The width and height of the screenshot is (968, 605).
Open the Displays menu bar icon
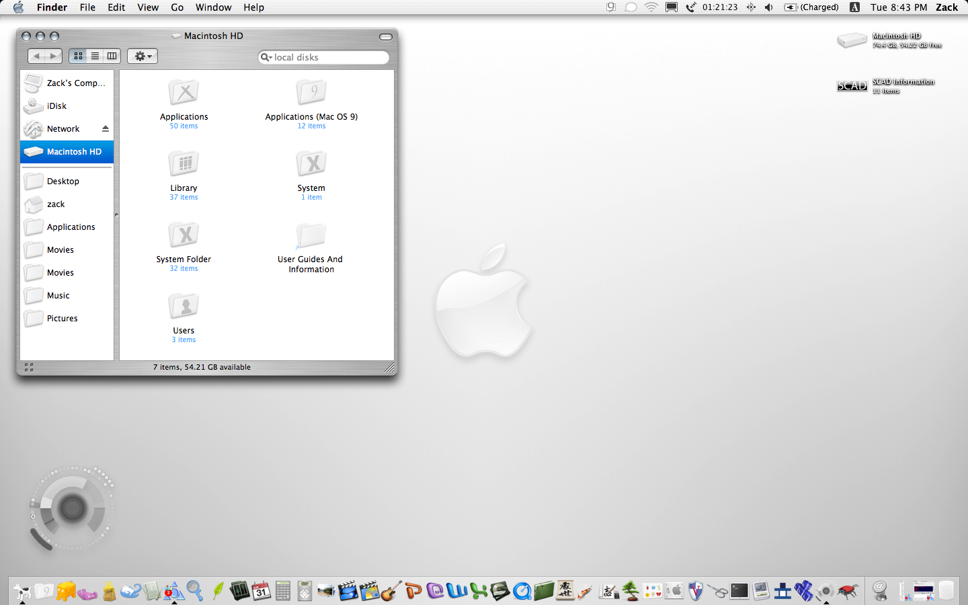[671, 7]
